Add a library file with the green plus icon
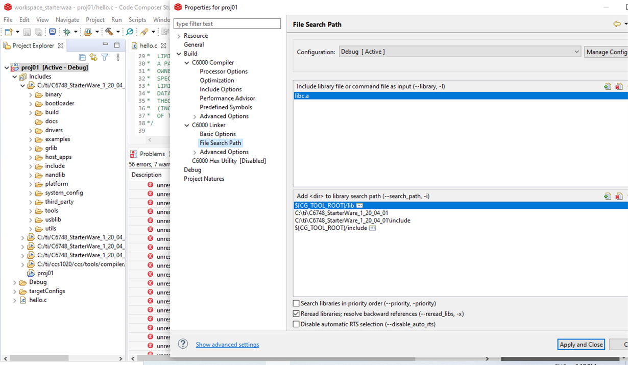The width and height of the screenshot is (628, 365). [607, 86]
